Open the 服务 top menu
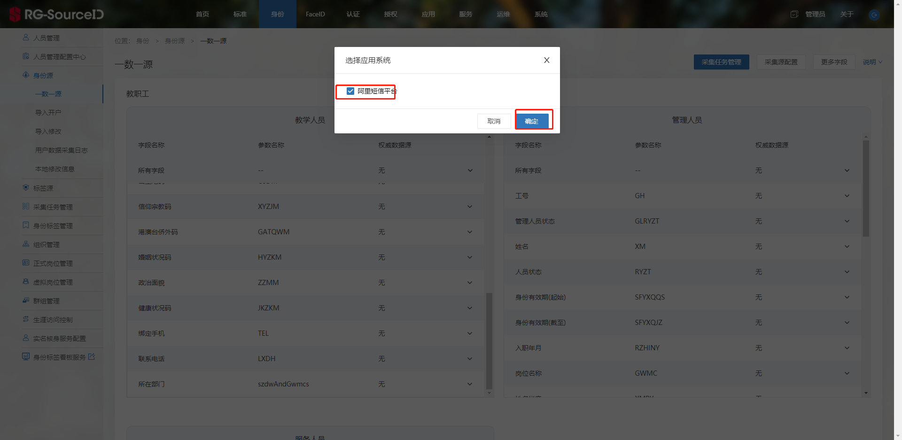Image resolution: width=902 pixels, height=440 pixels. click(x=466, y=14)
